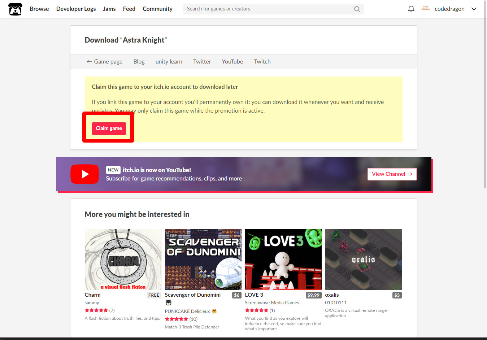
Task: Open the Blog link
Action: coord(139,62)
